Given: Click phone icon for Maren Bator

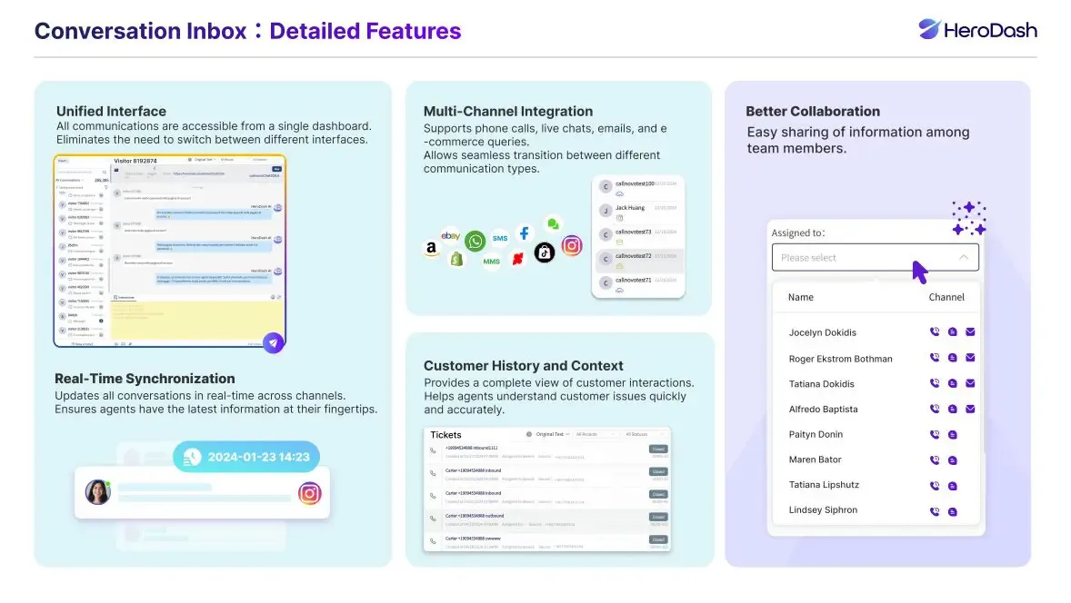Looking at the screenshot, I should point(935,460).
